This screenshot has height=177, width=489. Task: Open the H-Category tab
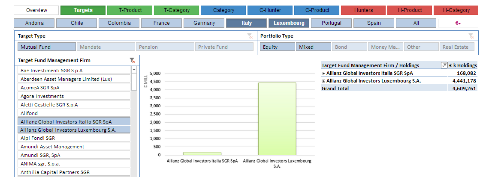tap(456, 10)
